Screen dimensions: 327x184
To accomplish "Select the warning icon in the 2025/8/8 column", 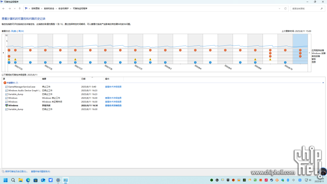I will pos(255,59).
